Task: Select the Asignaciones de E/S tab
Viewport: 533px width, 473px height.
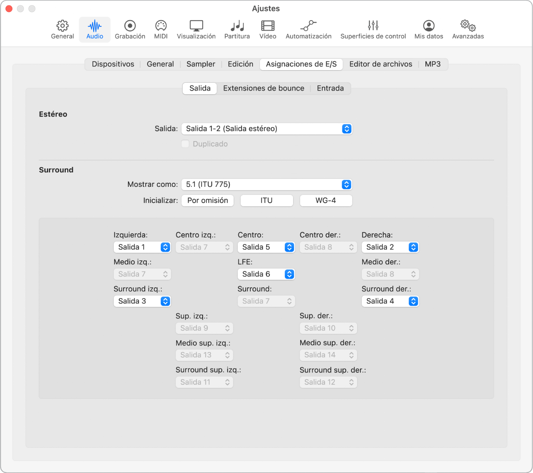Action: click(301, 64)
